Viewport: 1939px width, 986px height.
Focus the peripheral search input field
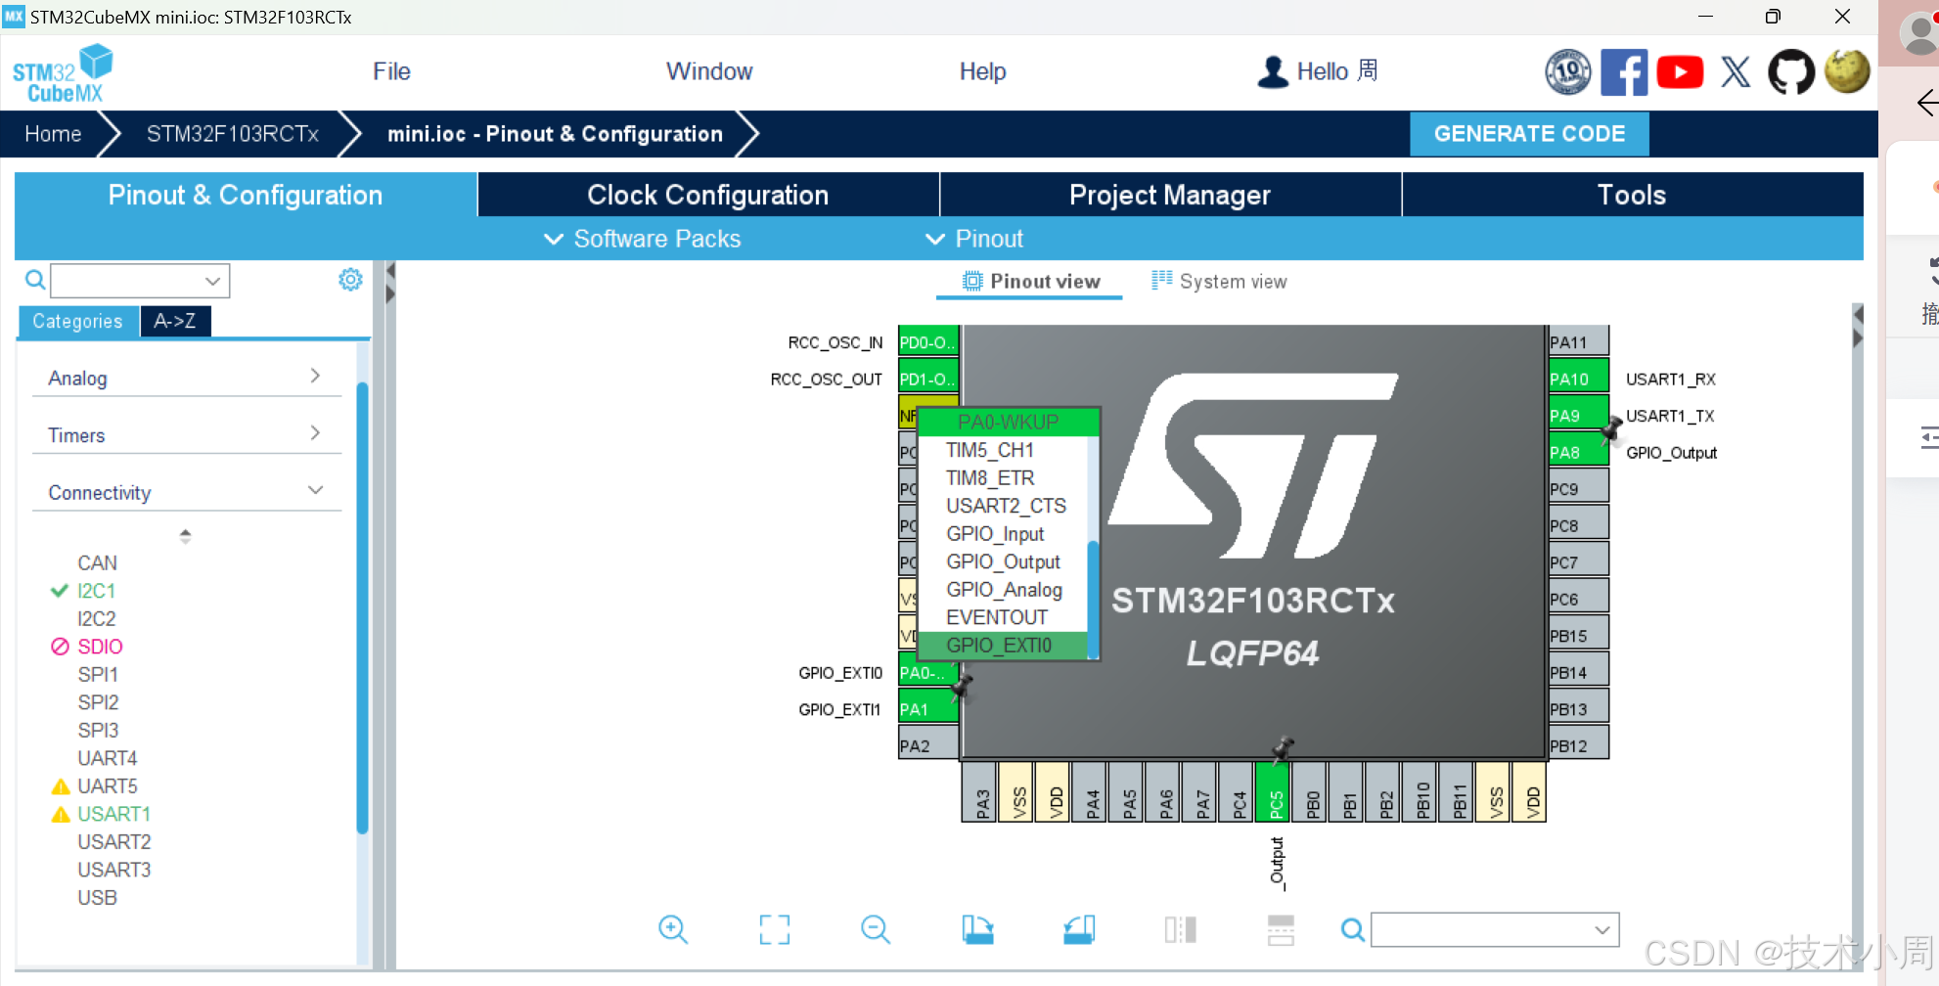128,281
